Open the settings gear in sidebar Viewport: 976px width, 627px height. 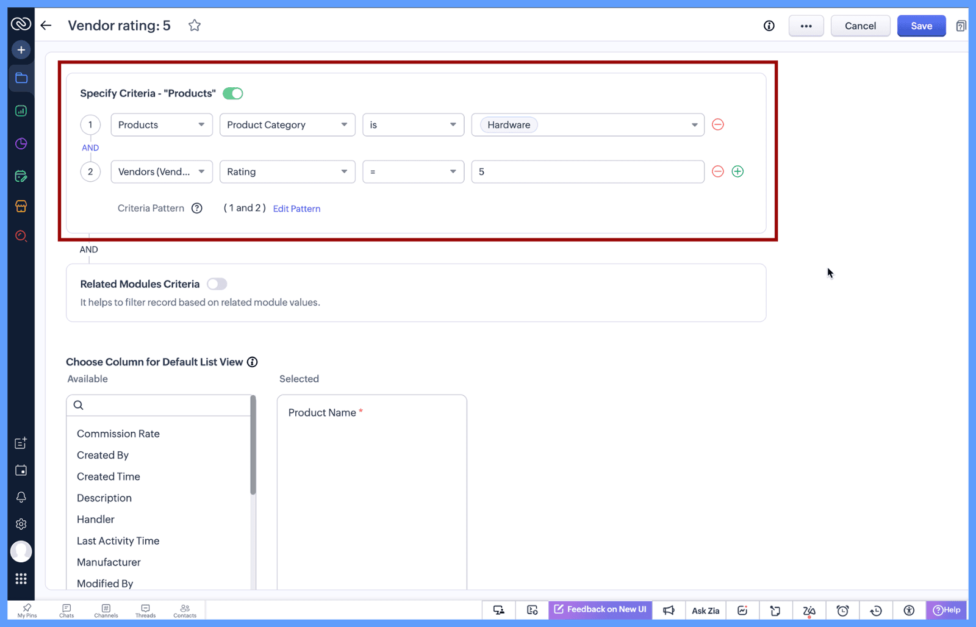(21, 524)
